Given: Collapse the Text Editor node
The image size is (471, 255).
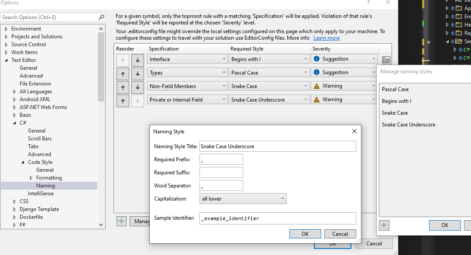Looking at the screenshot, I should [x=6, y=60].
